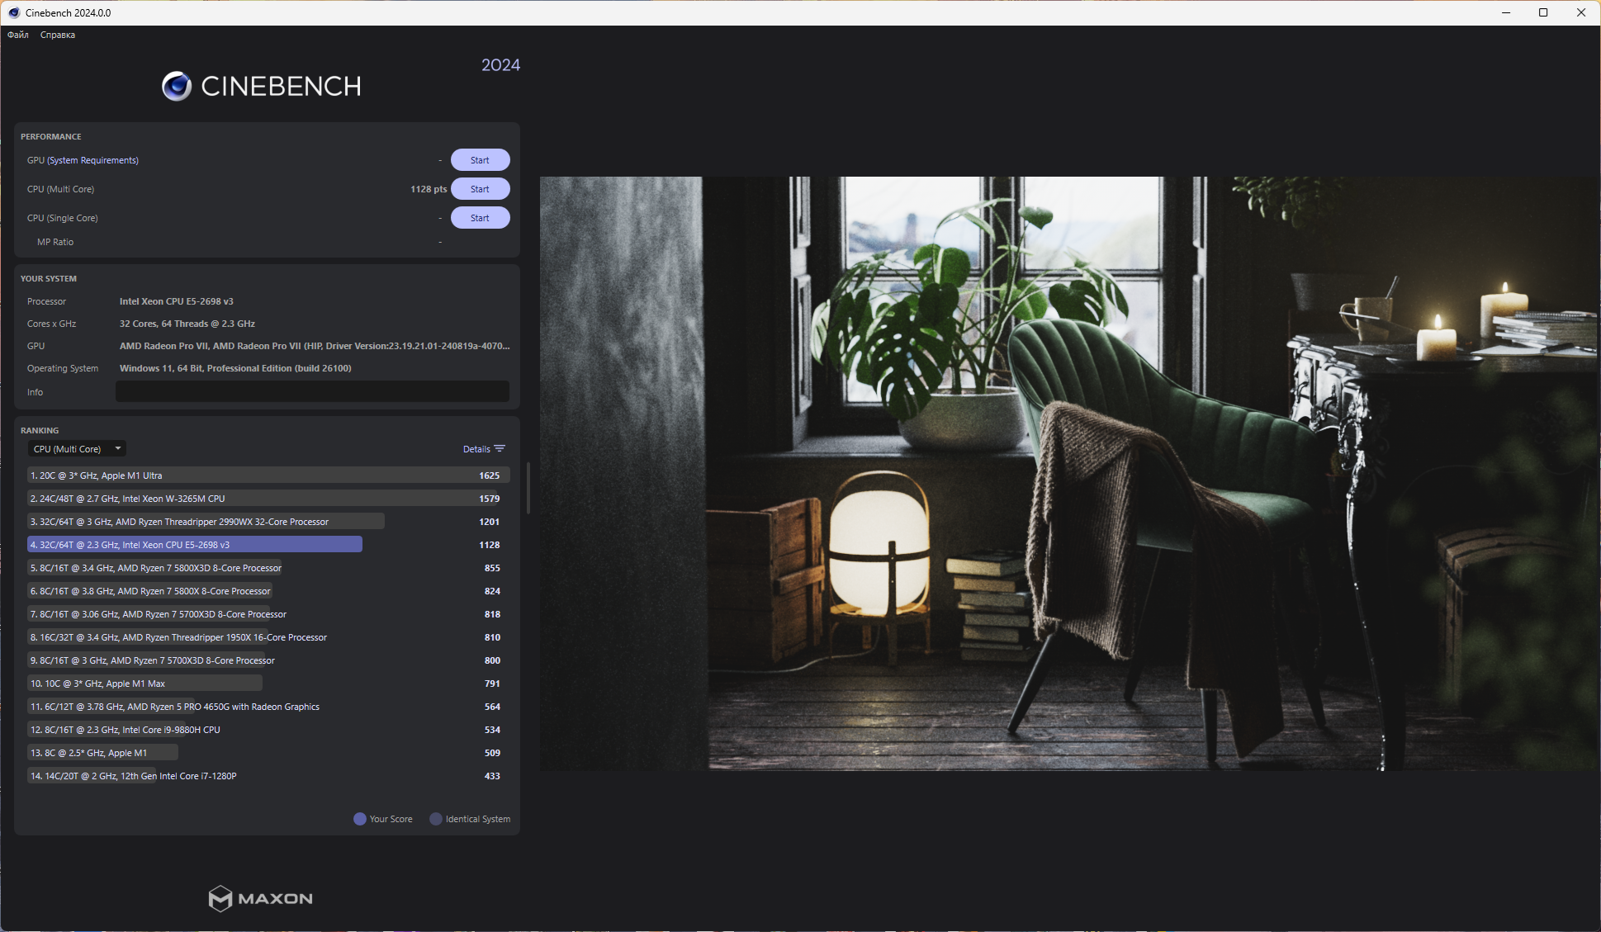Select Intel Core i9-9880H ranking row
Image resolution: width=1601 pixels, height=932 pixels.
(x=268, y=730)
